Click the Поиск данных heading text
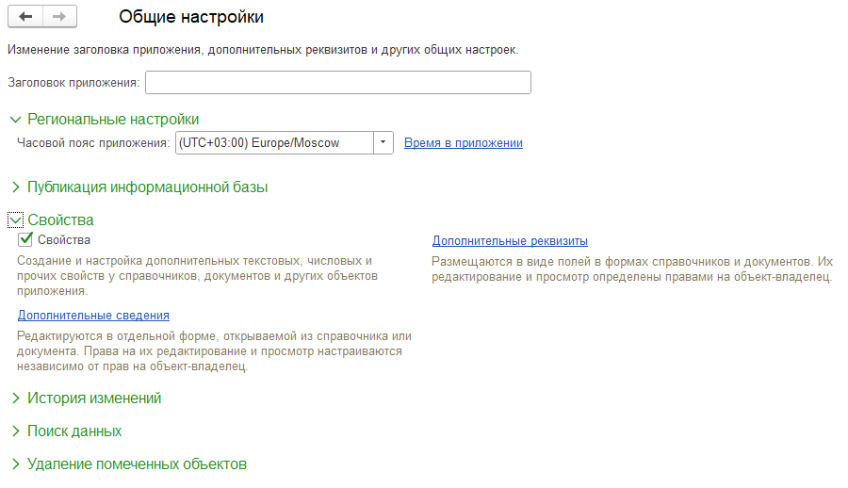Image resolution: width=848 pixels, height=488 pixels. 74,431
